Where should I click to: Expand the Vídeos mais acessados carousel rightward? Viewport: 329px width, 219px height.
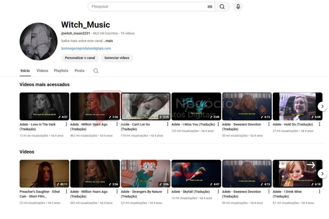(322, 106)
